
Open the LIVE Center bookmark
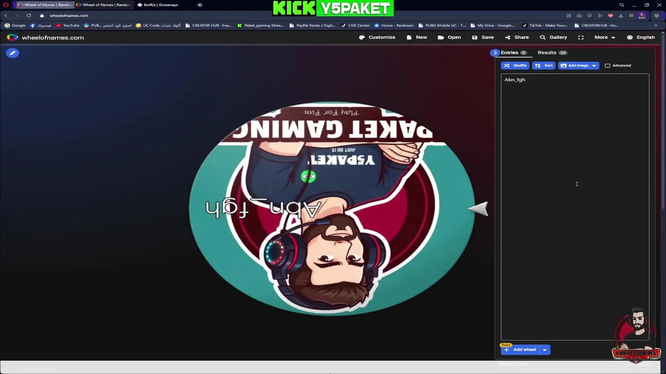point(355,25)
